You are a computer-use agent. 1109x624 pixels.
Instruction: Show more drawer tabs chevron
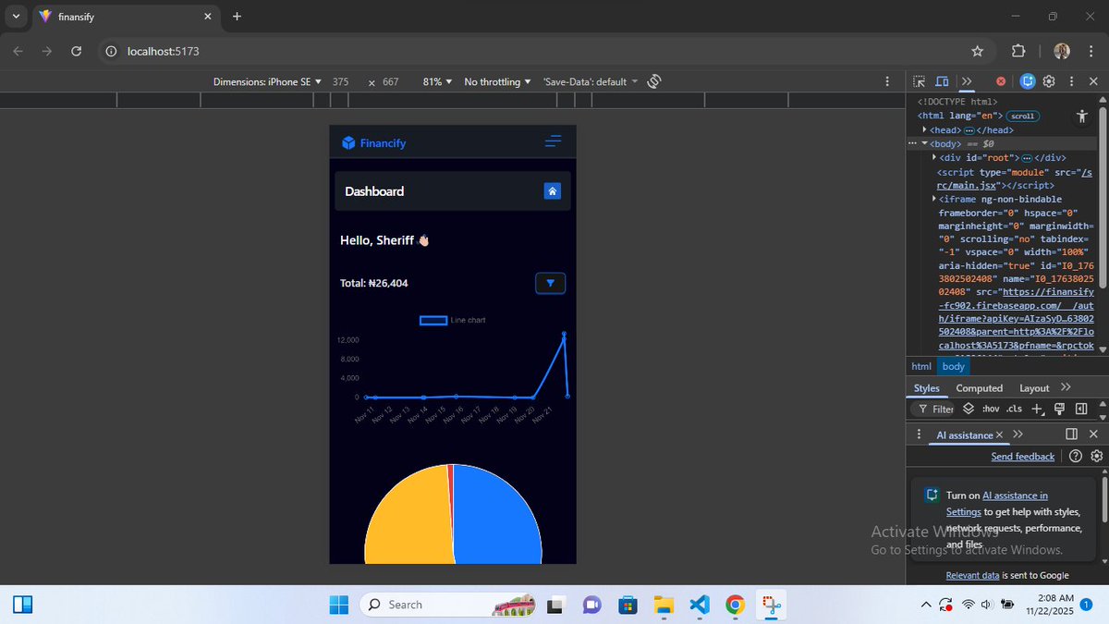pyautogui.click(x=1018, y=434)
